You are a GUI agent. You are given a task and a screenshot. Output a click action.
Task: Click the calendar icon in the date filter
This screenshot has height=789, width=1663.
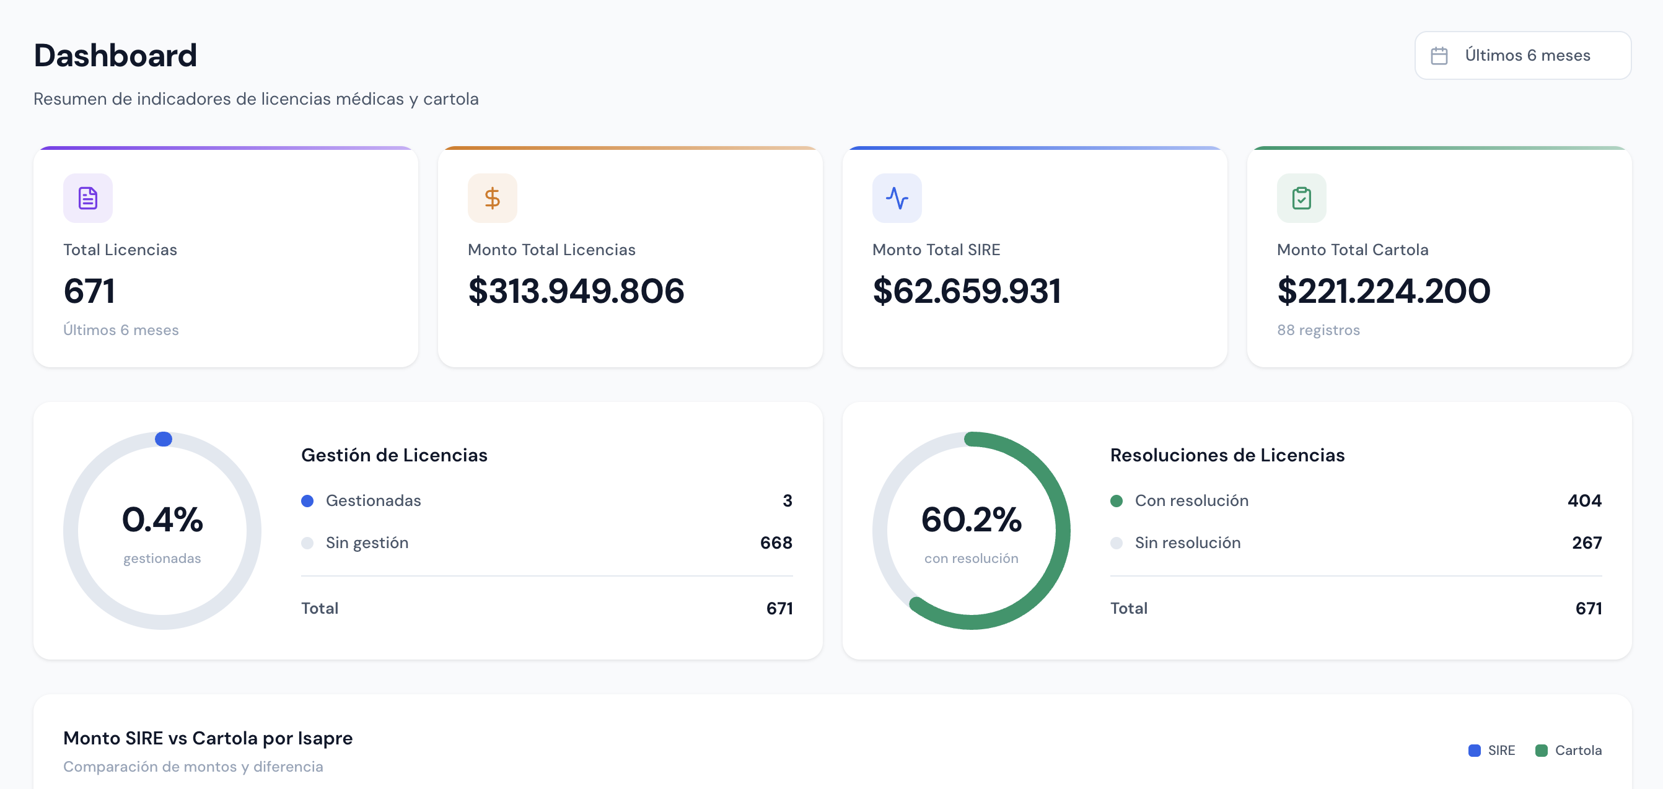[x=1441, y=56]
